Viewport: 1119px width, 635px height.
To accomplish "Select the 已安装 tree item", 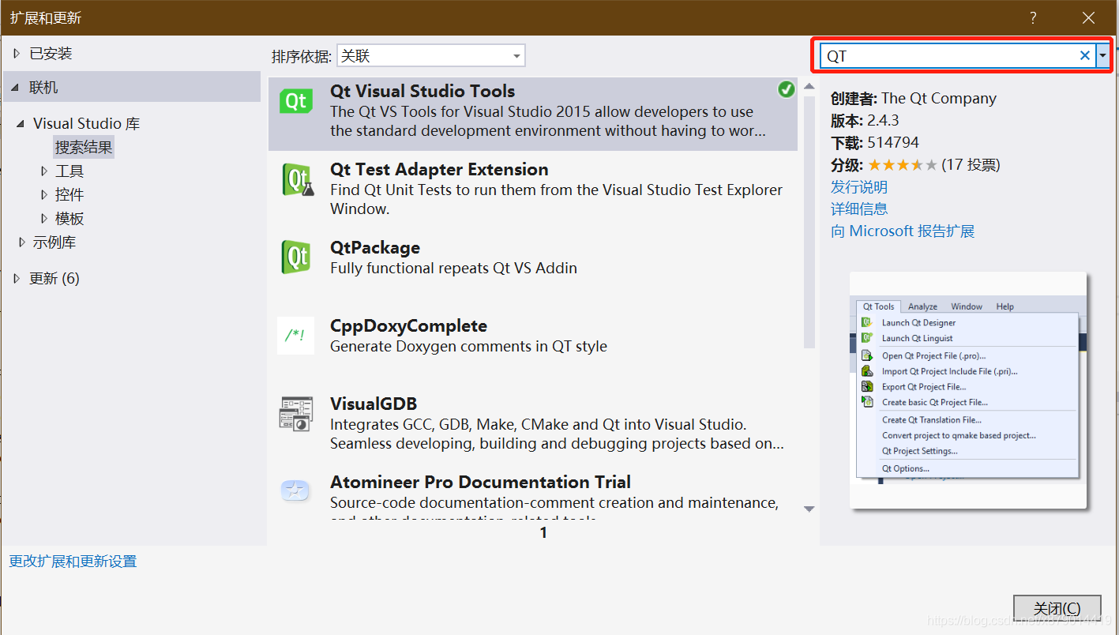I will (51, 54).
